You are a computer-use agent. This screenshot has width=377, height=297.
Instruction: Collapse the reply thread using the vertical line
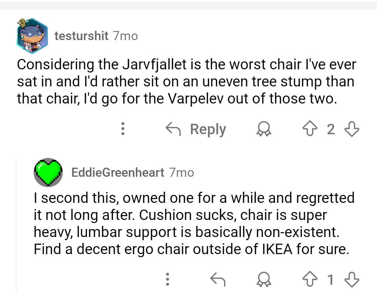[17, 223]
